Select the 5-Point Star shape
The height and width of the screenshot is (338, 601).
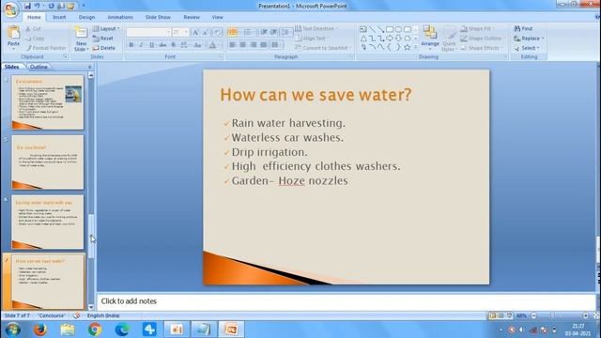(x=407, y=48)
